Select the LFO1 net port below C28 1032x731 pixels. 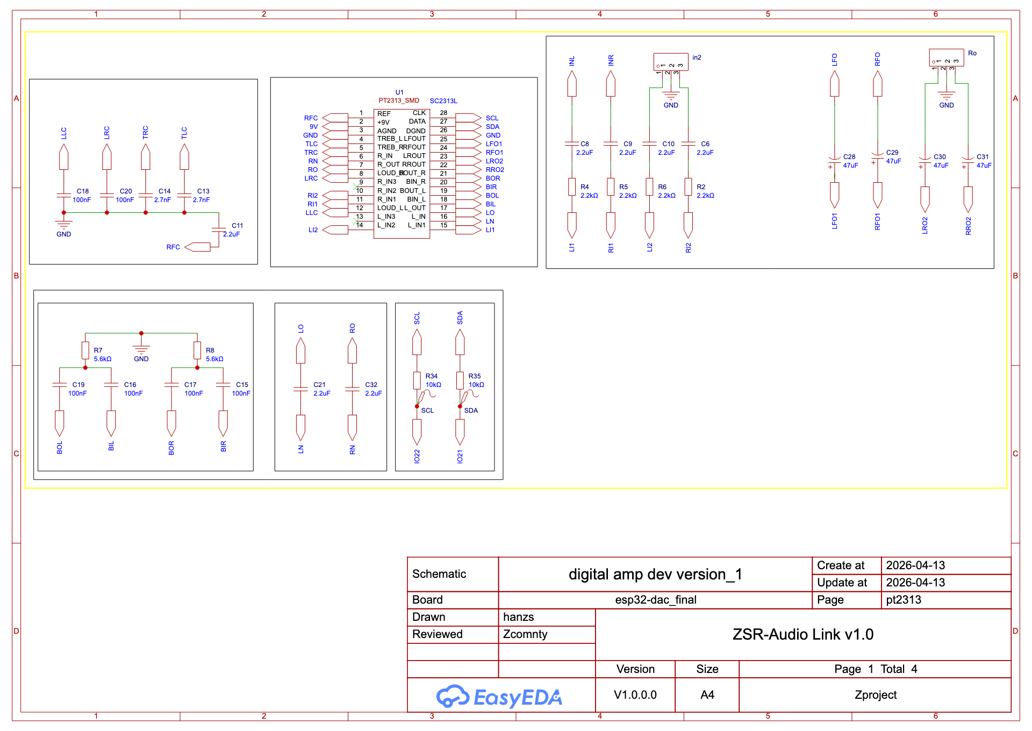click(x=834, y=195)
